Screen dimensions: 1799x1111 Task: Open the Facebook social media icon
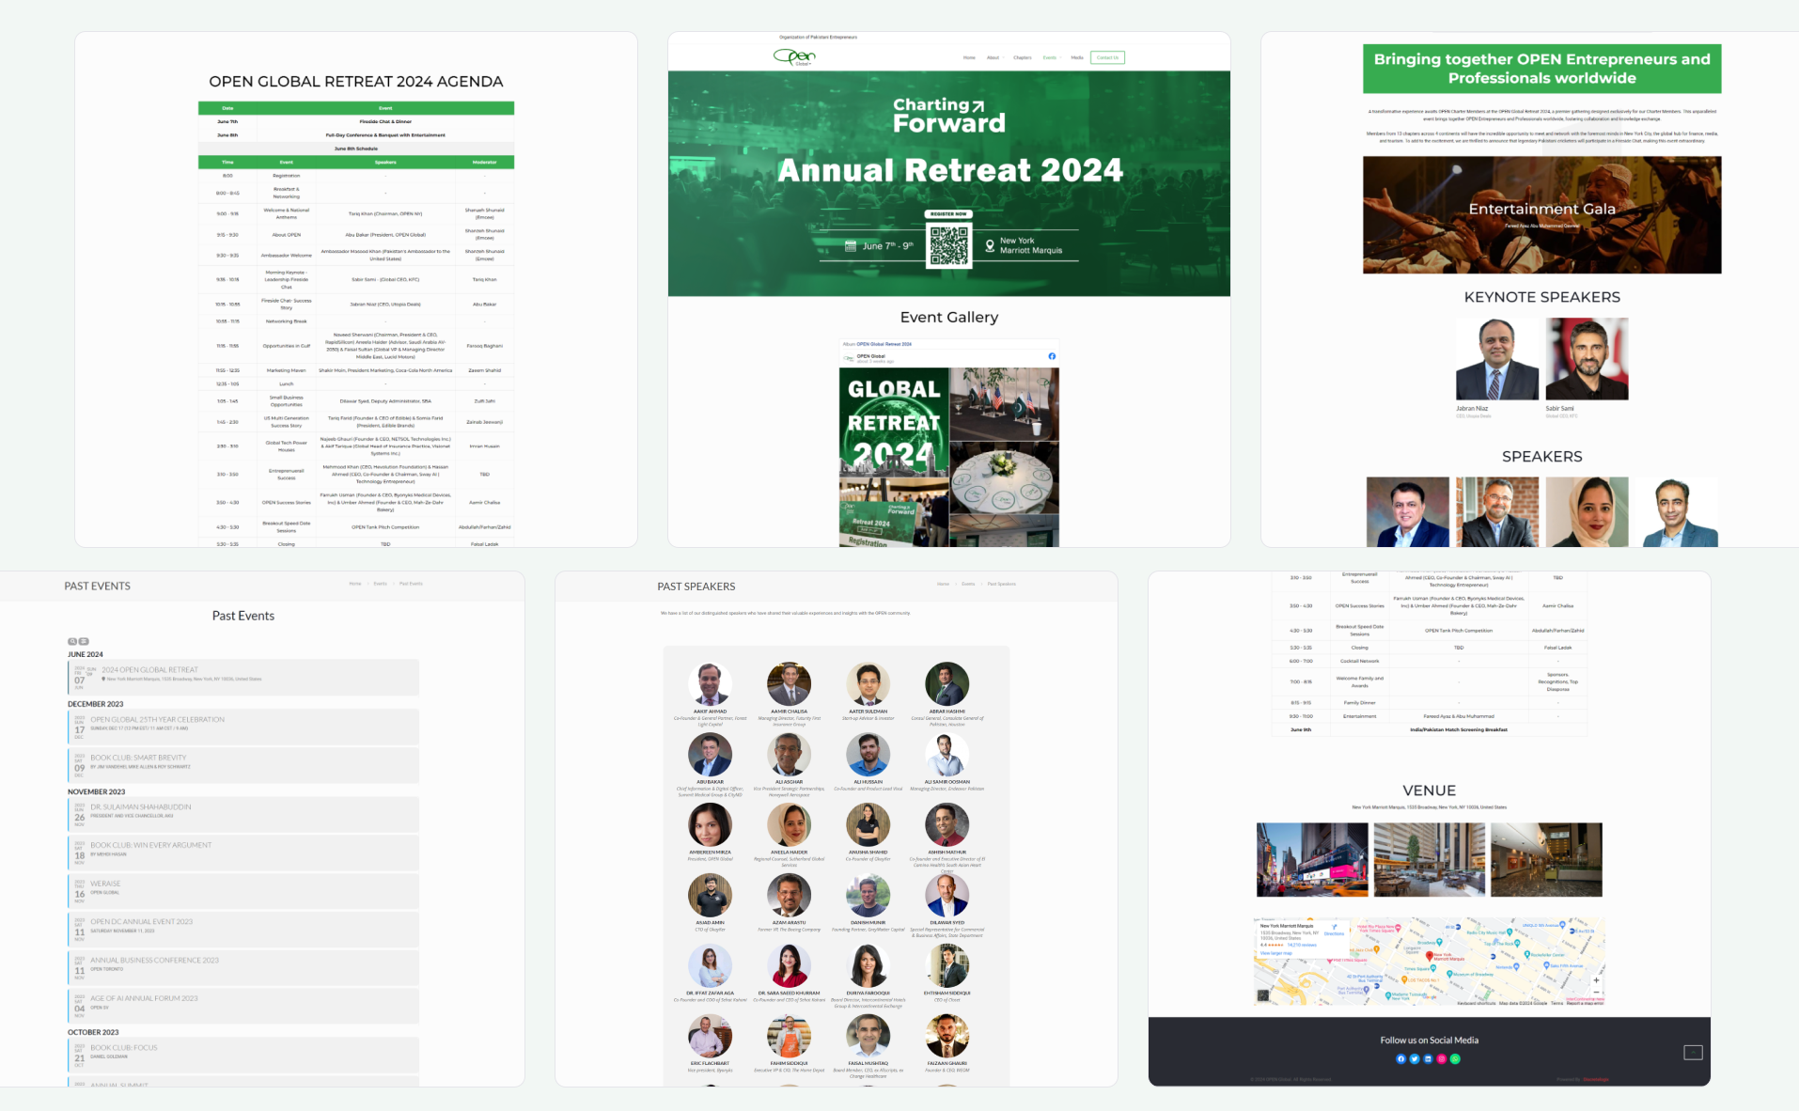pyautogui.click(x=1400, y=1059)
